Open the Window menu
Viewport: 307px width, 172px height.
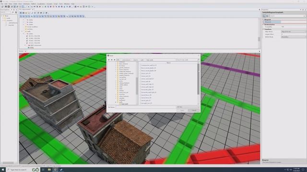(x=67, y=4)
